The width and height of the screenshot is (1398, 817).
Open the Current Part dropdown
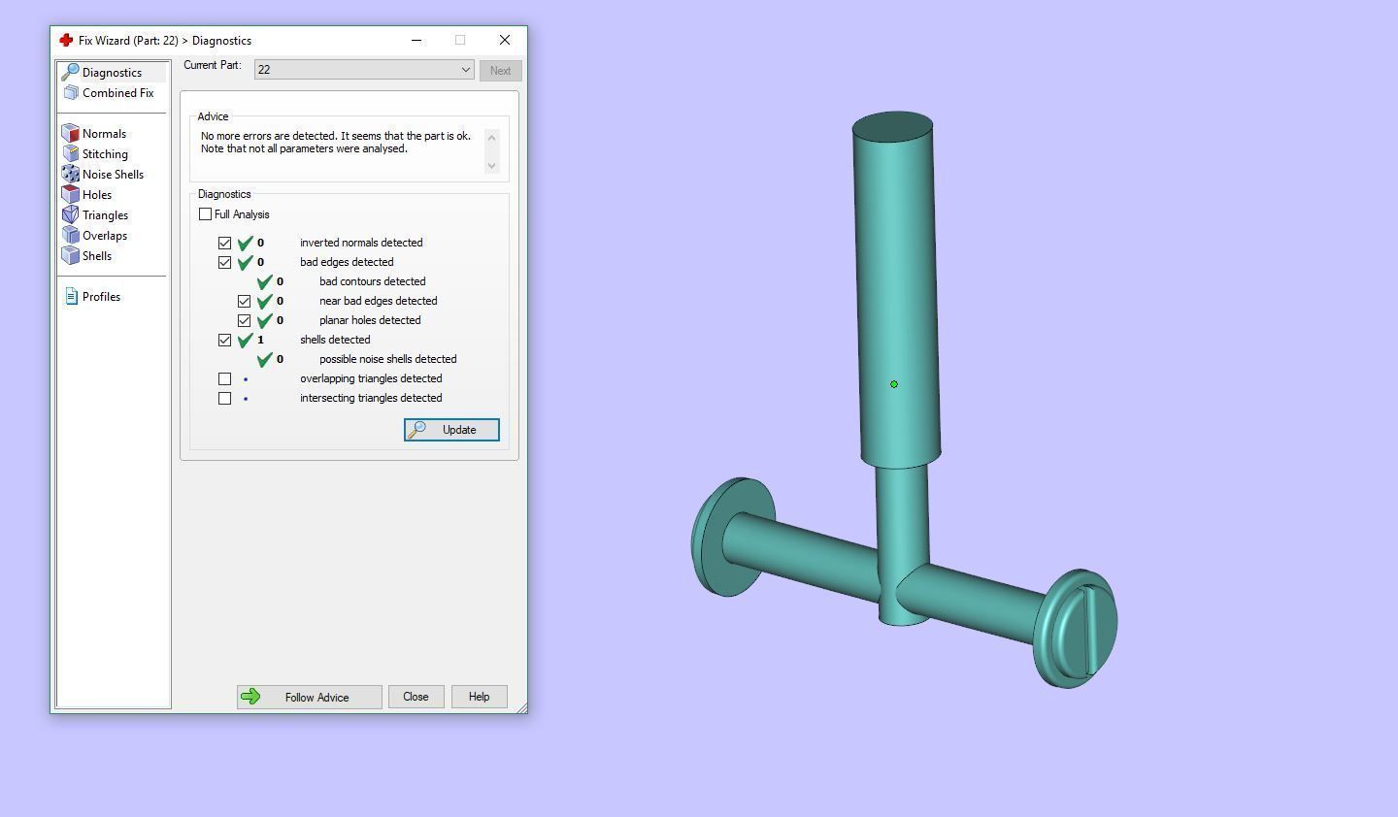coord(364,70)
